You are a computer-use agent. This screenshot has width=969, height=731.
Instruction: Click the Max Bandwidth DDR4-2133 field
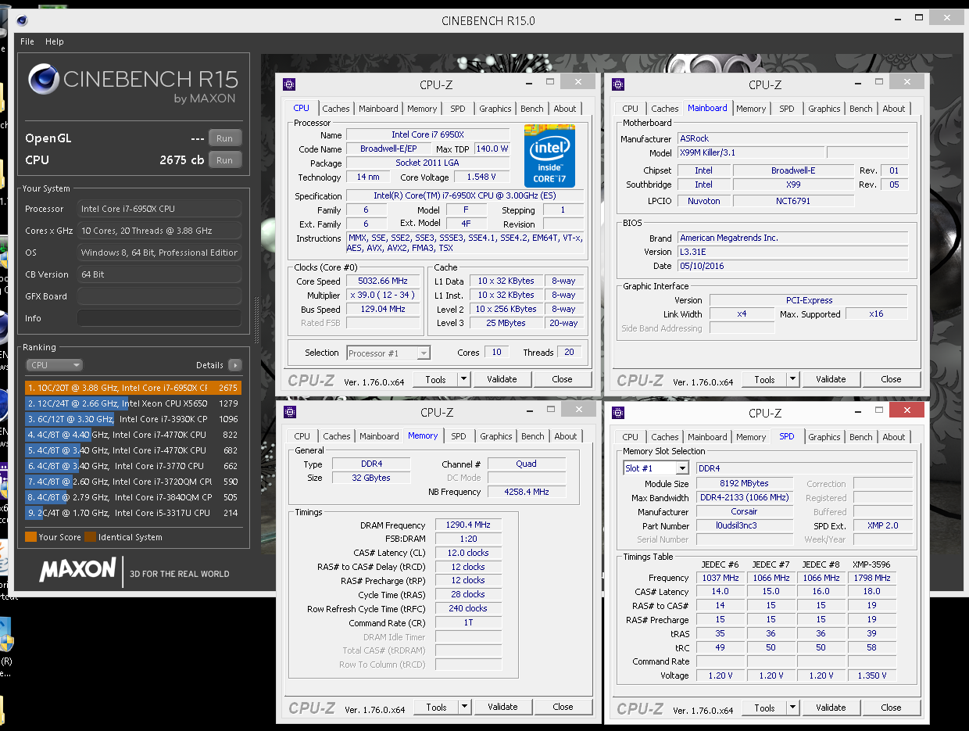(745, 498)
